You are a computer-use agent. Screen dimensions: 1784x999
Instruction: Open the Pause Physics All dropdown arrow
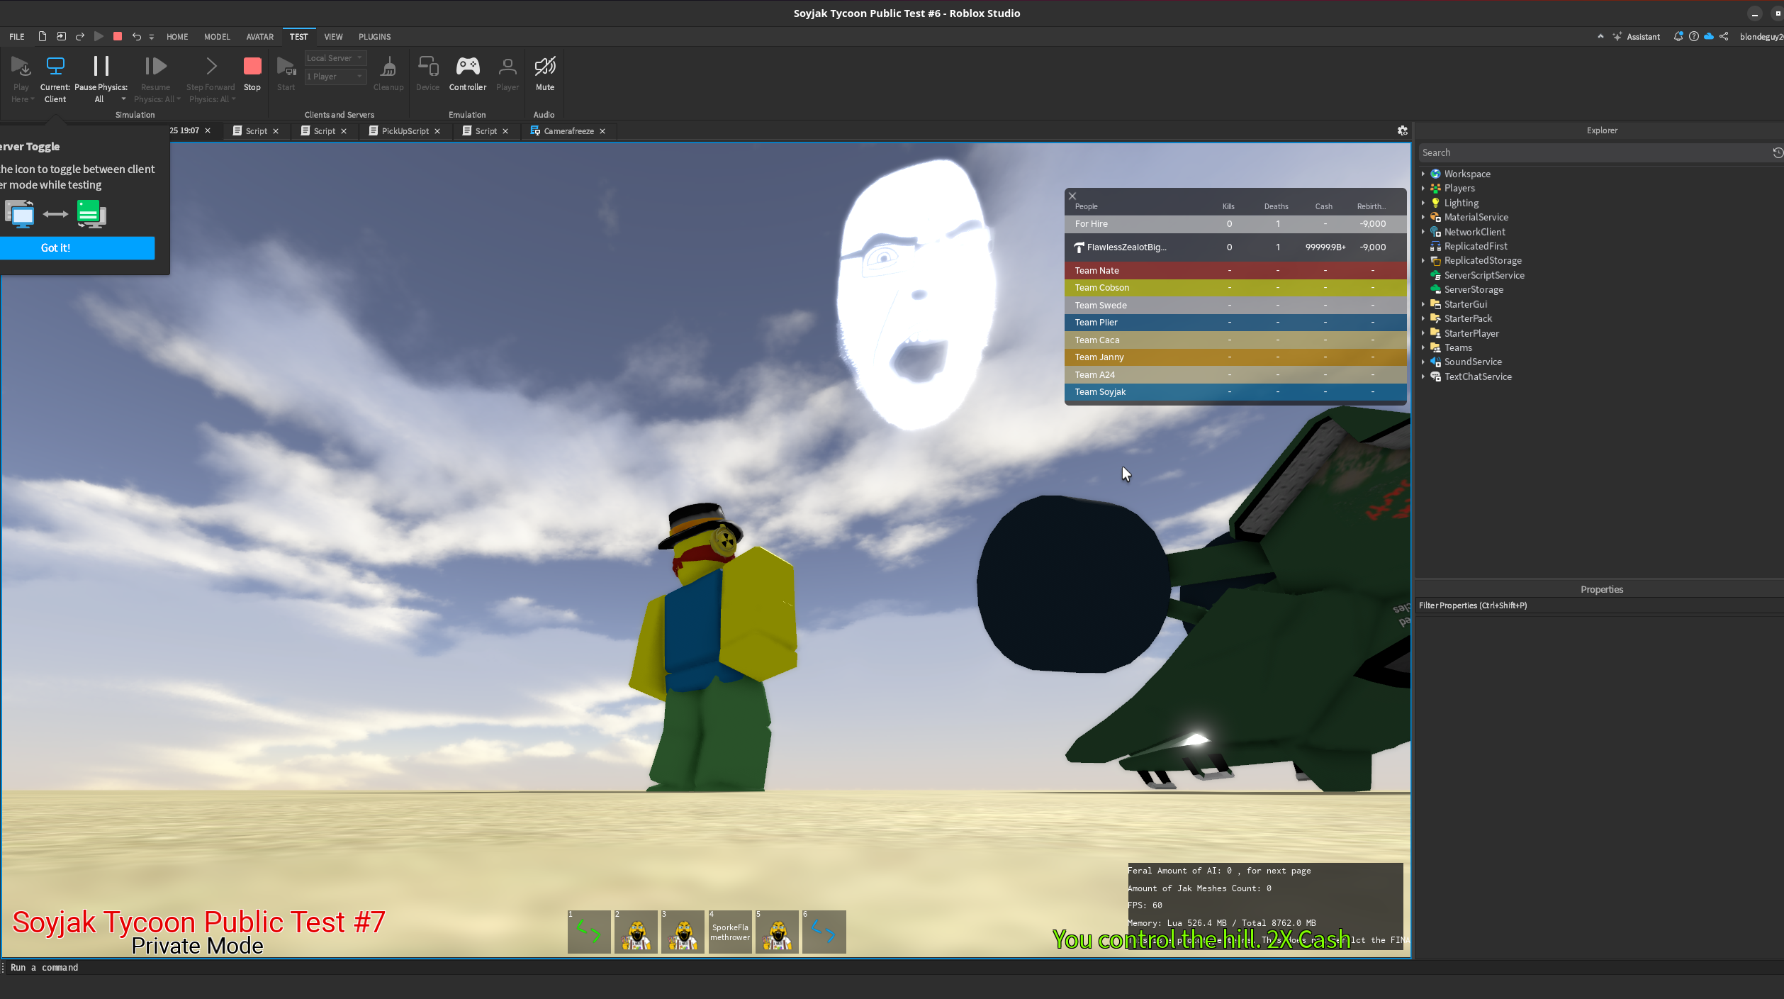(x=123, y=99)
